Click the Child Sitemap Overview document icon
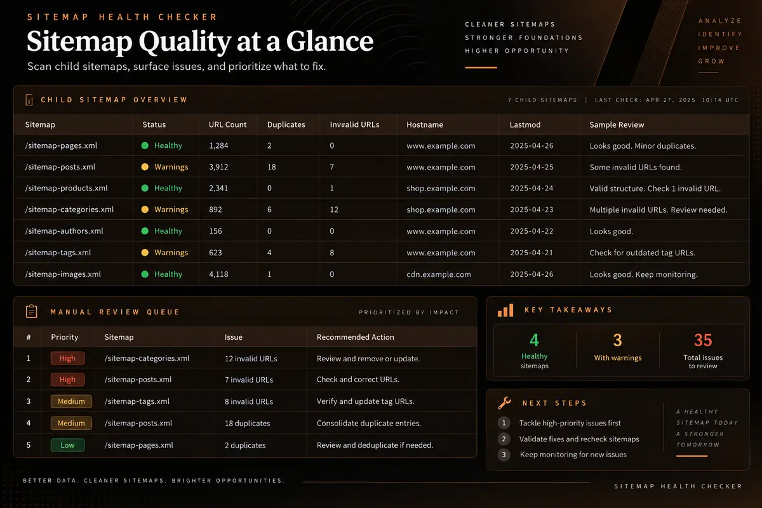 click(29, 100)
